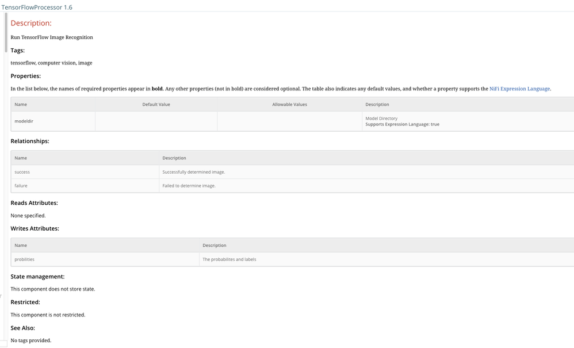This screenshot has width=574, height=348.
Task: Select 'None specified.' text
Action: (x=28, y=216)
